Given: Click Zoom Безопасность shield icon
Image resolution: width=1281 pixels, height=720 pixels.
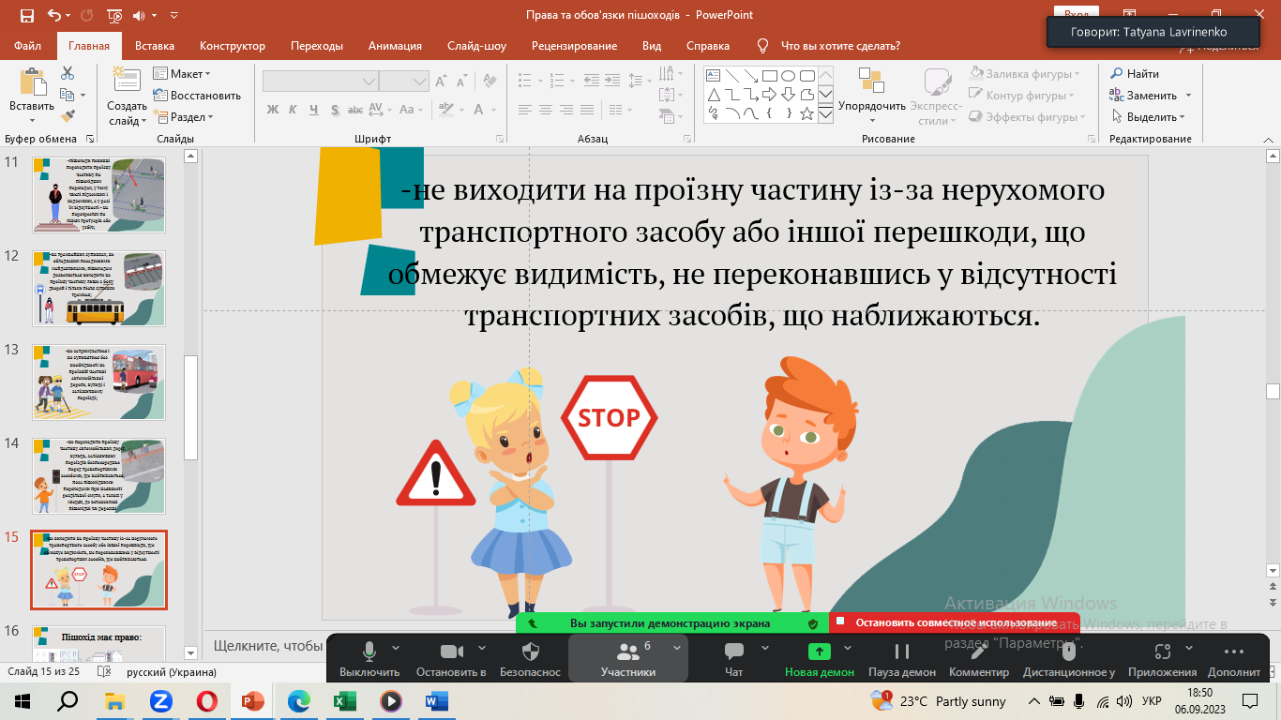Looking at the screenshot, I should (x=530, y=652).
